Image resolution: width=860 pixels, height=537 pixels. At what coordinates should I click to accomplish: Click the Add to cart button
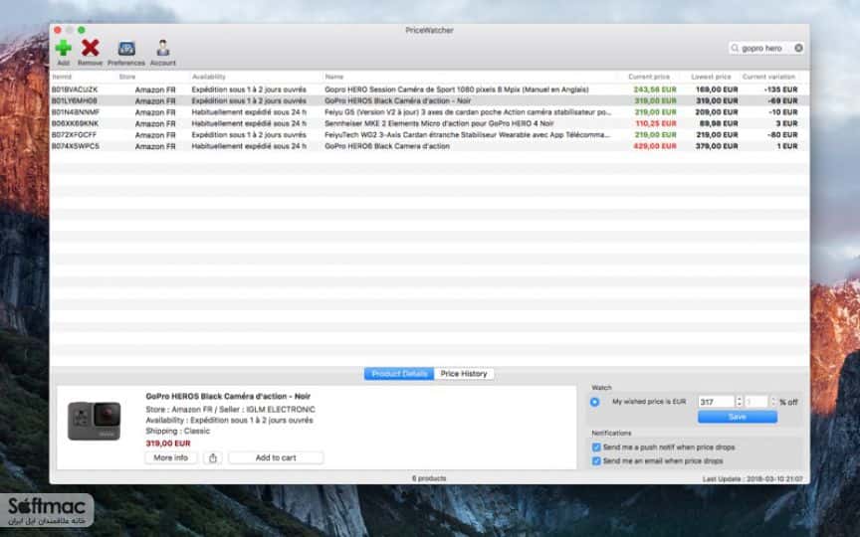tap(276, 458)
